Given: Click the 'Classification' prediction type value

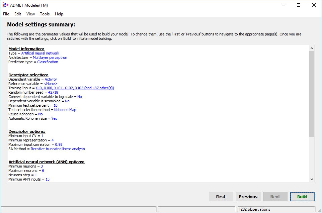Looking at the screenshot, I should [48, 62].
